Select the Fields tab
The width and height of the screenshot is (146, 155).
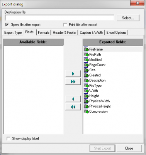[29, 32]
